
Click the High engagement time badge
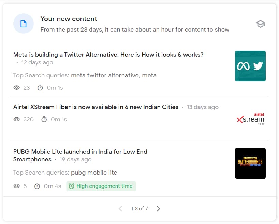tap(101, 186)
